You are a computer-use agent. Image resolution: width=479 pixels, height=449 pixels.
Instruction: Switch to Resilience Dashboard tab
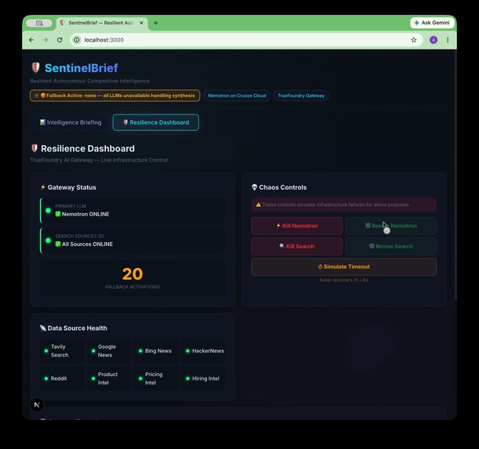[156, 122]
